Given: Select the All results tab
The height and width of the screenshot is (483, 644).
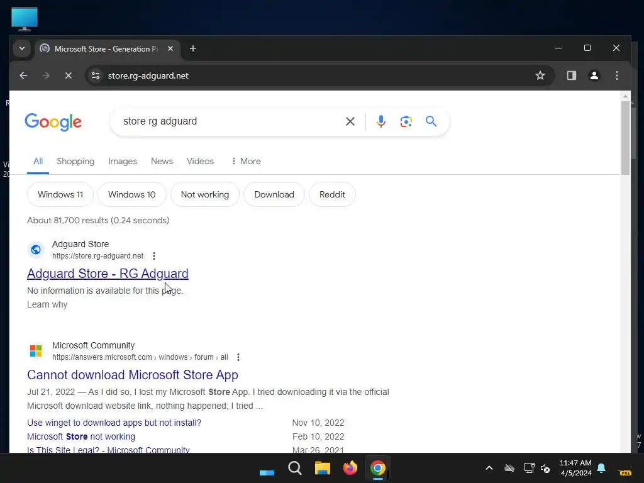Looking at the screenshot, I should (x=38, y=162).
